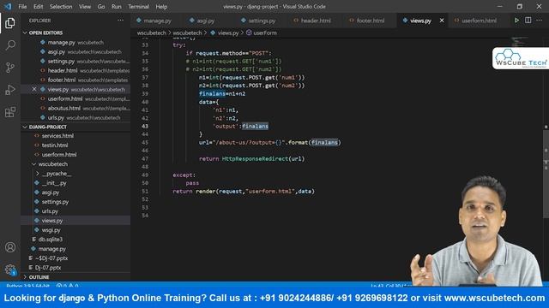Click userForm breadcrumb symbol
This screenshot has height=308, width=549.
click(x=265, y=33)
